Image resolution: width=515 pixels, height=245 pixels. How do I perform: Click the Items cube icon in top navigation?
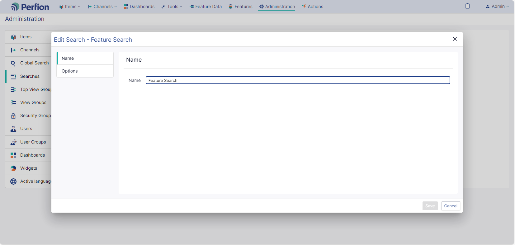tap(61, 7)
